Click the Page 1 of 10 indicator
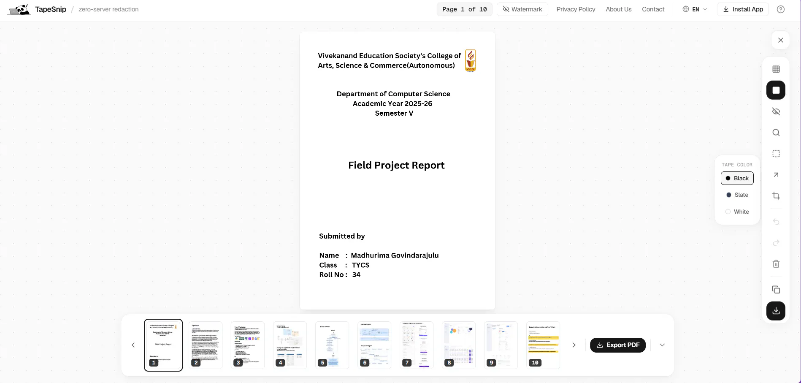The image size is (801, 383). point(465,9)
